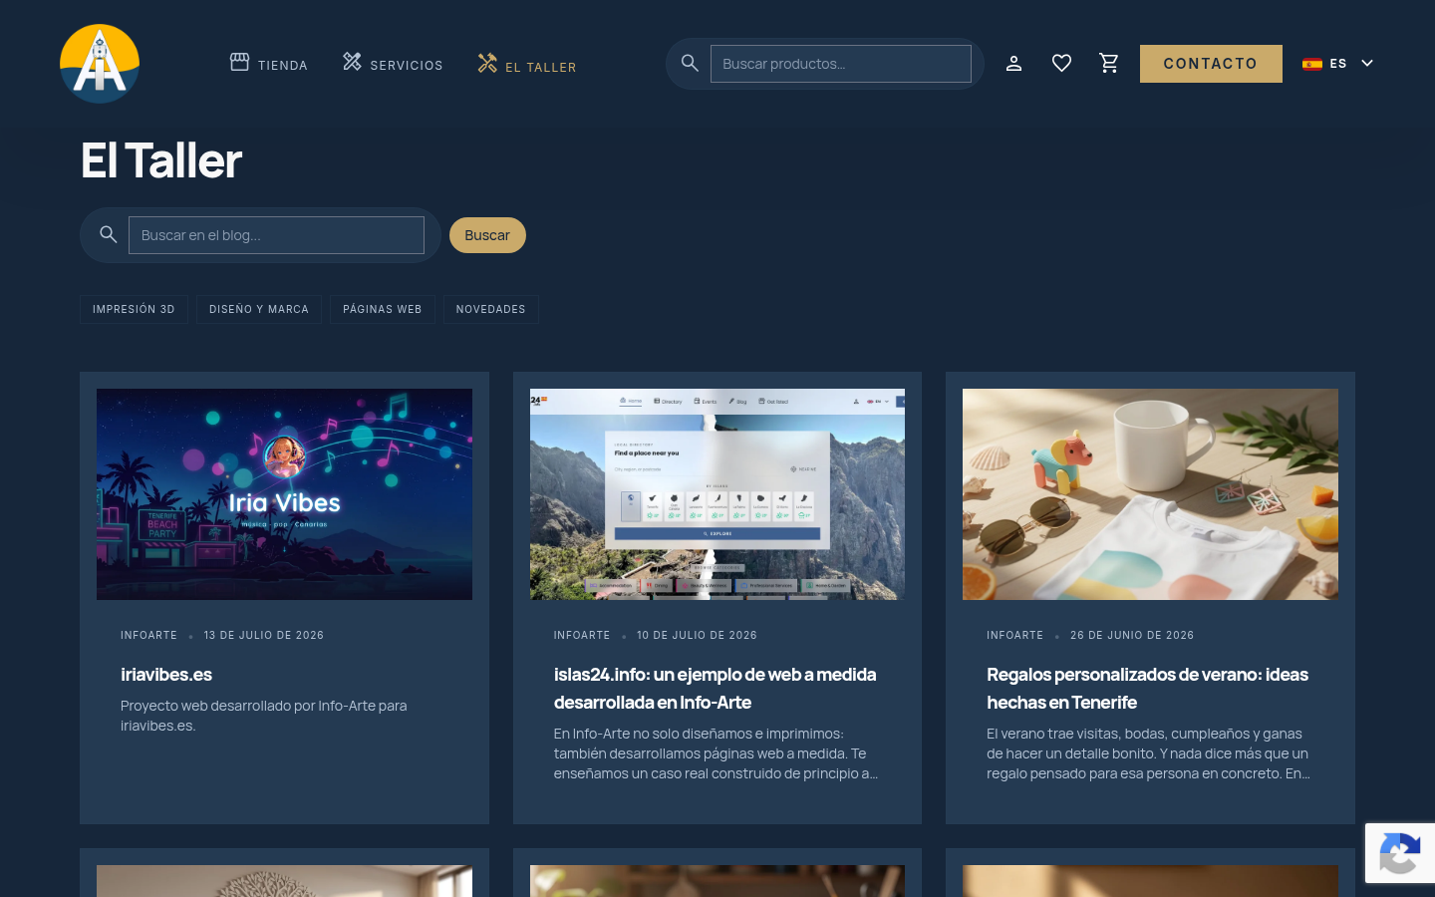This screenshot has height=897, width=1435.
Task: Click Infoarte author on iriavibes.es post
Action: [149, 635]
